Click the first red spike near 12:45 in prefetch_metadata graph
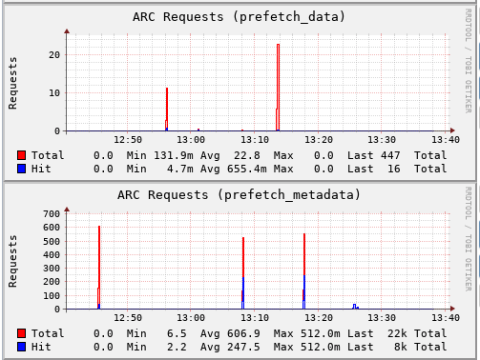 coord(99,267)
